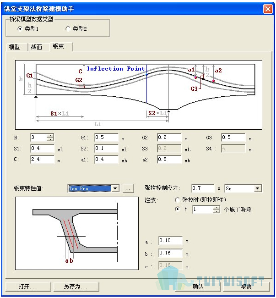Click the box girder cross-section diagram

pos(77,233)
